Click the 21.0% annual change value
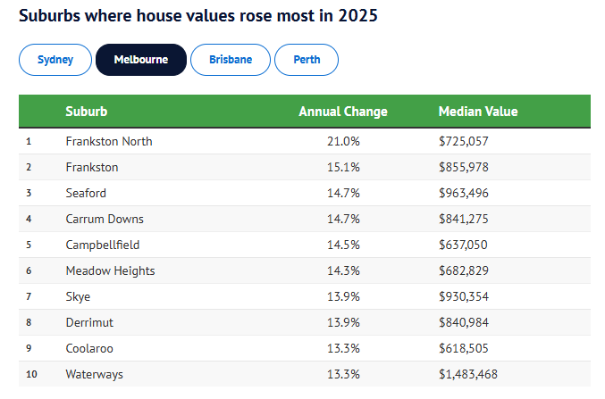 pyautogui.click(x=342, y=141)
